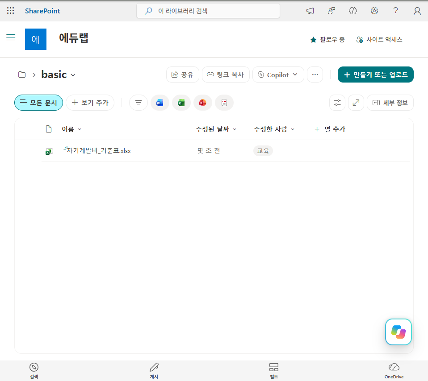This screenshot has height=381, width=428.
Task: Filter by PDF files icon
Action: point(224,103)
